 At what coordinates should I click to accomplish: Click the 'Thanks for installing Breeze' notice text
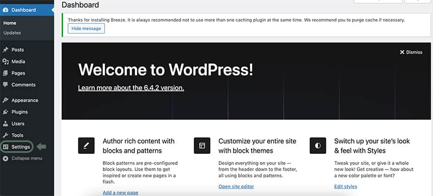[x=237, y=20]
